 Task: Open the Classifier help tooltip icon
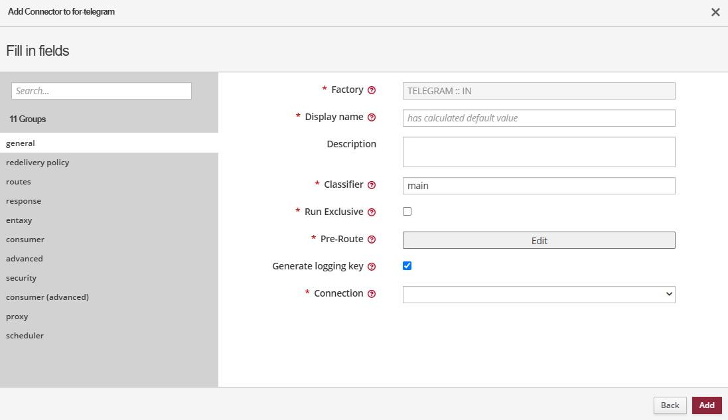click(x=372, y=185)
